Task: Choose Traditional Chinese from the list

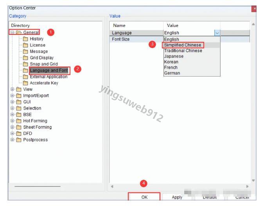Action: click(192, 51)
